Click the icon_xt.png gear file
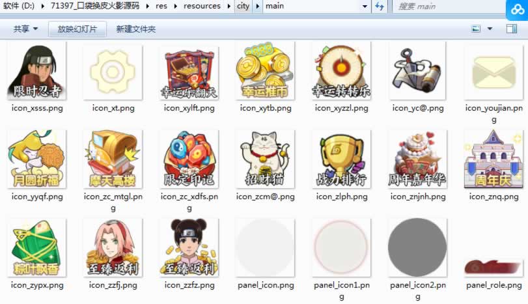The image size is (528, 304). click(113, 71)
